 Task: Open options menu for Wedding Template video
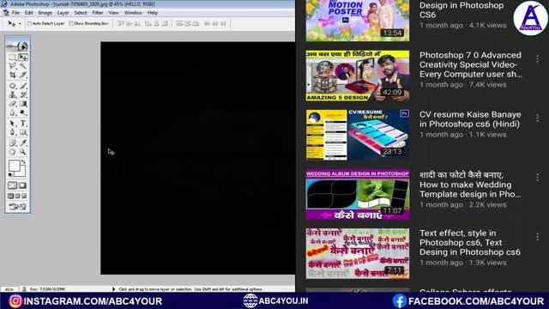pos(538,178)
